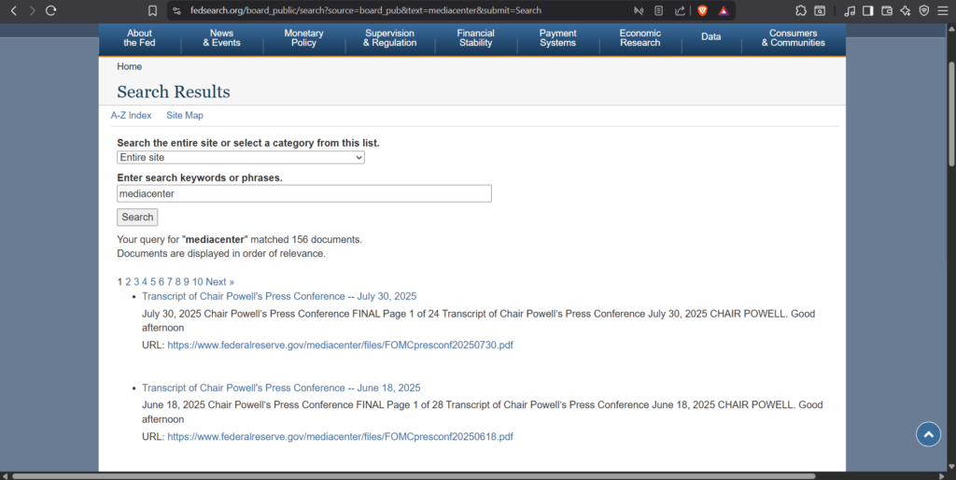This screenshot has height=480, width=956.
Task: Open Brave Shields lion icon
Action: tap(702, 10)
